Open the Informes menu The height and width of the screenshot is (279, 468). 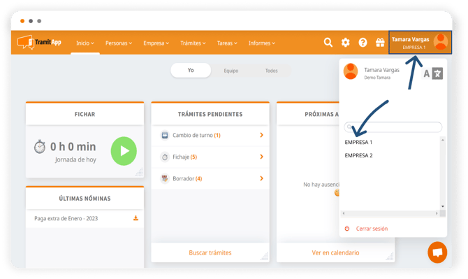(262, 43)
